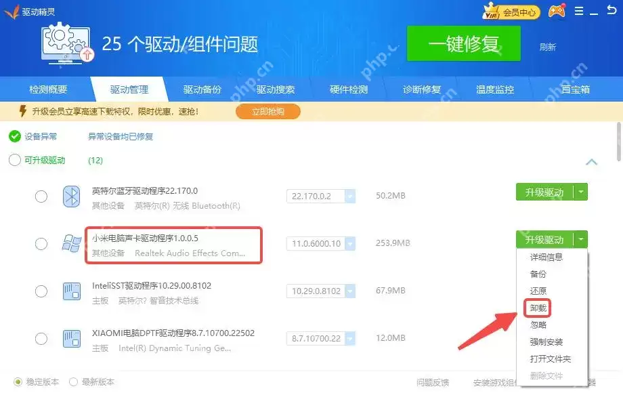Select all 可升级驱动 with its radio circle
Screen dimensions: 623x393
(15, 160)
